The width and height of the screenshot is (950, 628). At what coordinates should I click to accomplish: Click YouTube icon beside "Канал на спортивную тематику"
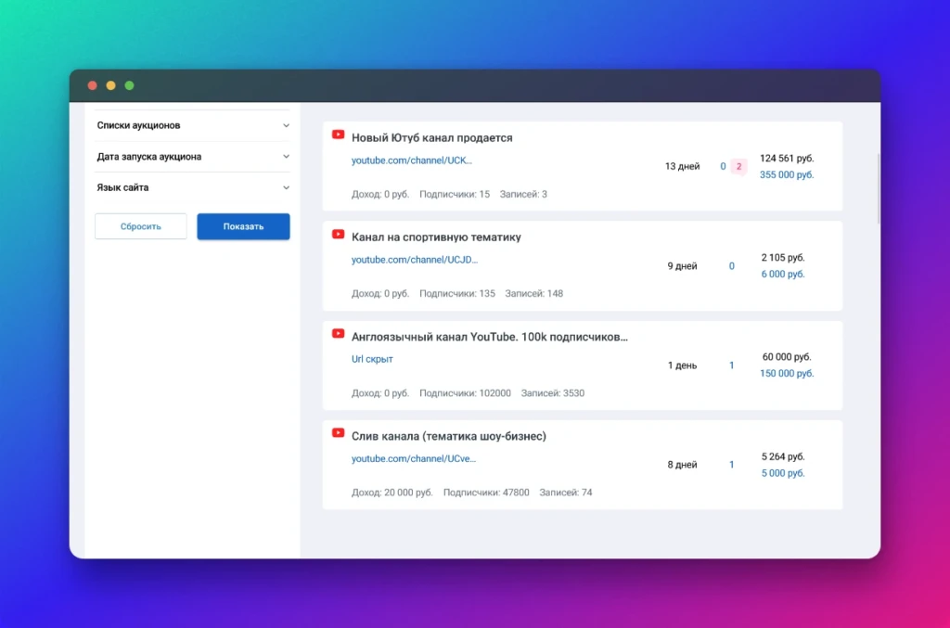pos(338,234)
